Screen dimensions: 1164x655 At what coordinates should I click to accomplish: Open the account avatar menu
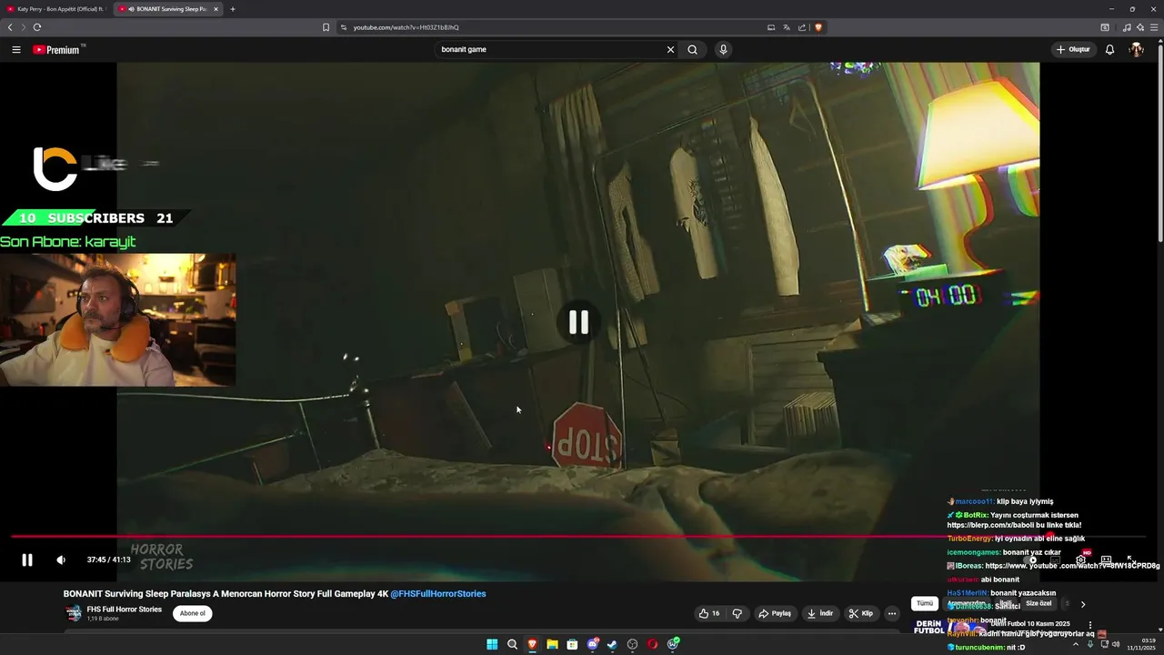point(1136,49)
